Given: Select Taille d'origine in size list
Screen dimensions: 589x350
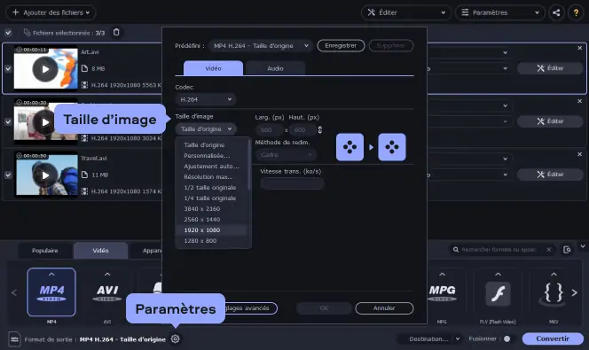Looking at the screenshot, I should (211, 144).
